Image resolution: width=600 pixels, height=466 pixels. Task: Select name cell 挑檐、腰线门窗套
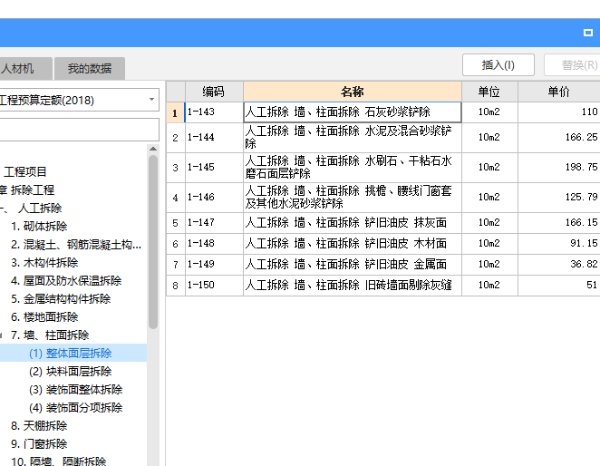(x=353, y=198)
